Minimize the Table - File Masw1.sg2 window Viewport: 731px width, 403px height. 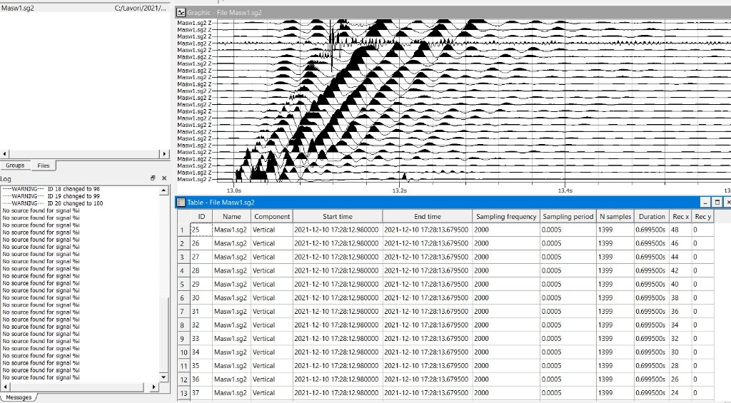[705, 202]
